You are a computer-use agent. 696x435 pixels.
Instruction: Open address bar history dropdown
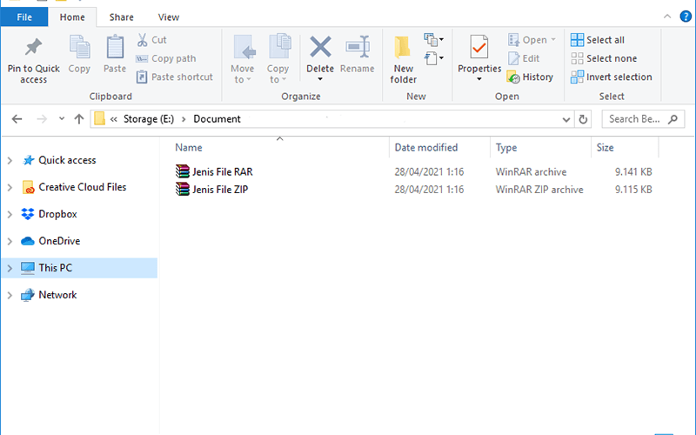(566, 119)
